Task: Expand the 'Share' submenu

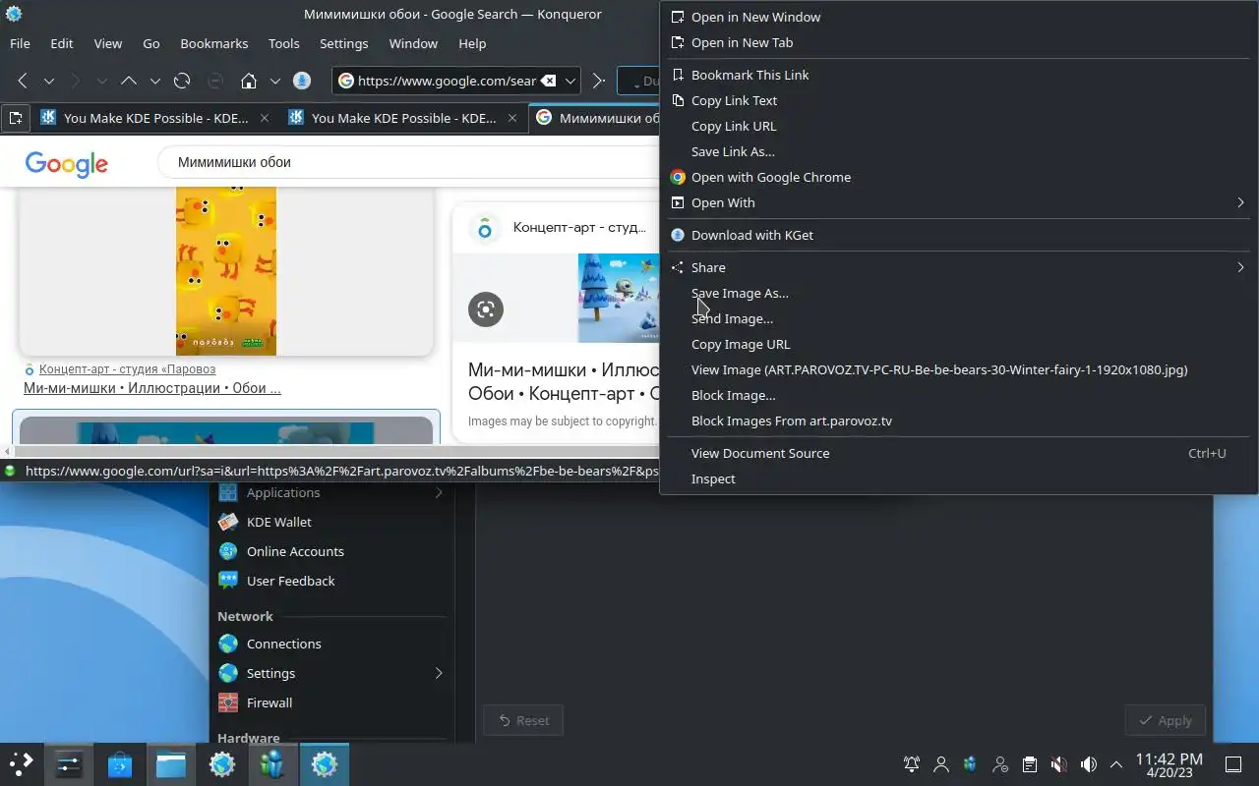Action: click(959, 267)
